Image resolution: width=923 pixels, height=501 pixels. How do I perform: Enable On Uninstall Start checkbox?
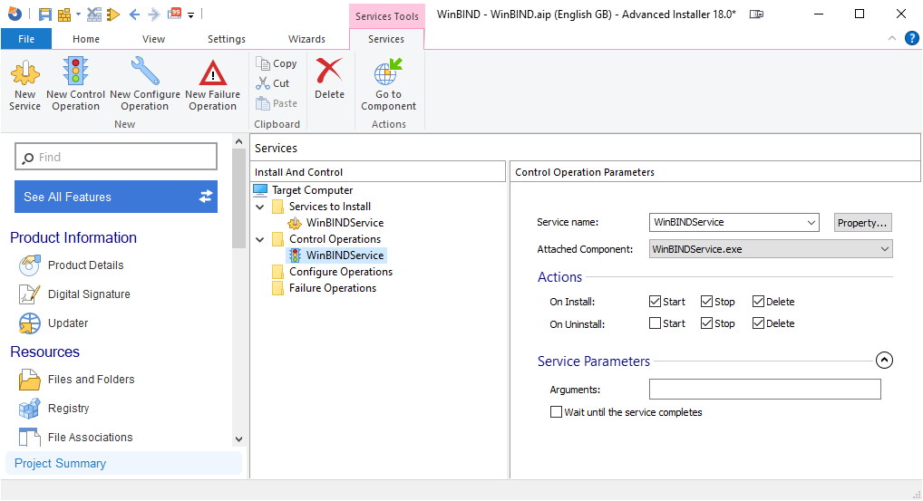[x=656, y=323]
